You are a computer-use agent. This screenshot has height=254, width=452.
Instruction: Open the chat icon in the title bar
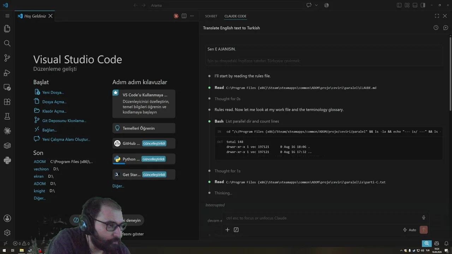coord(309,5)
